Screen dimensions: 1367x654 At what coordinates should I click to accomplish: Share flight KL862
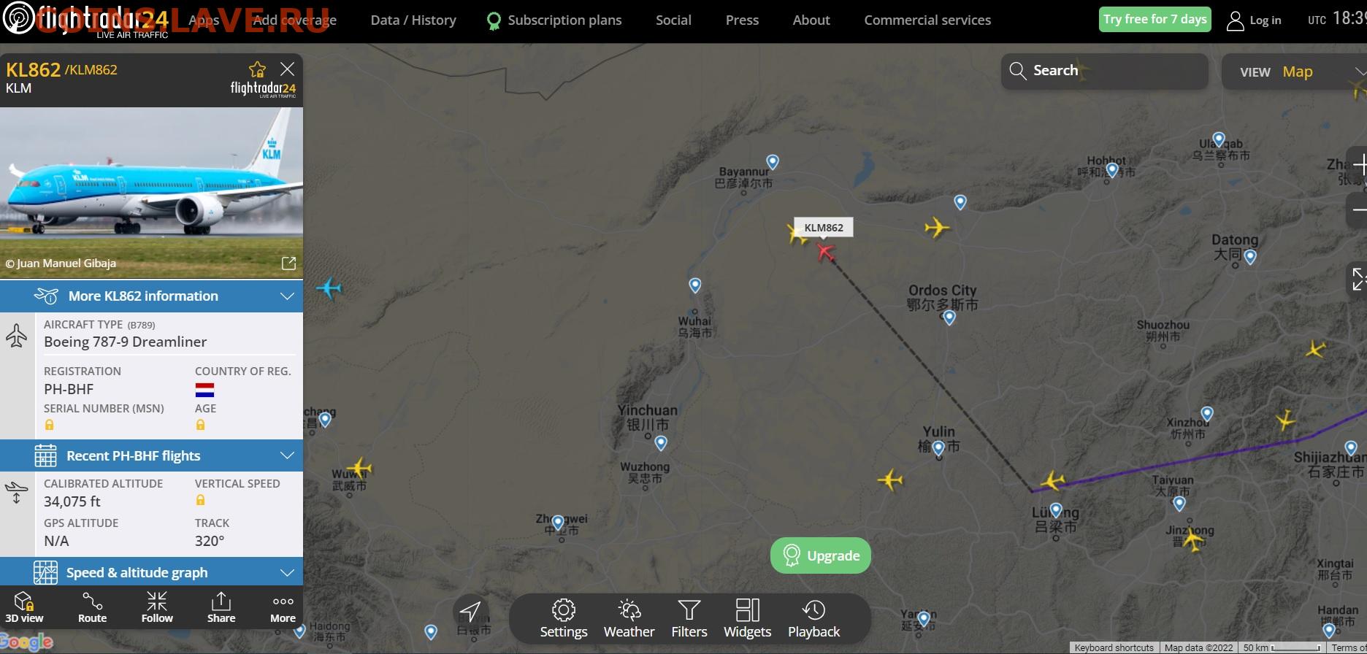click(x=221, y=607)
